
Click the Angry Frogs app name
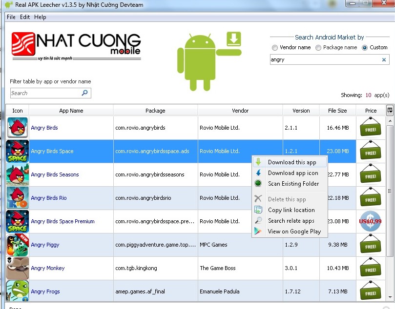point(45,291)
